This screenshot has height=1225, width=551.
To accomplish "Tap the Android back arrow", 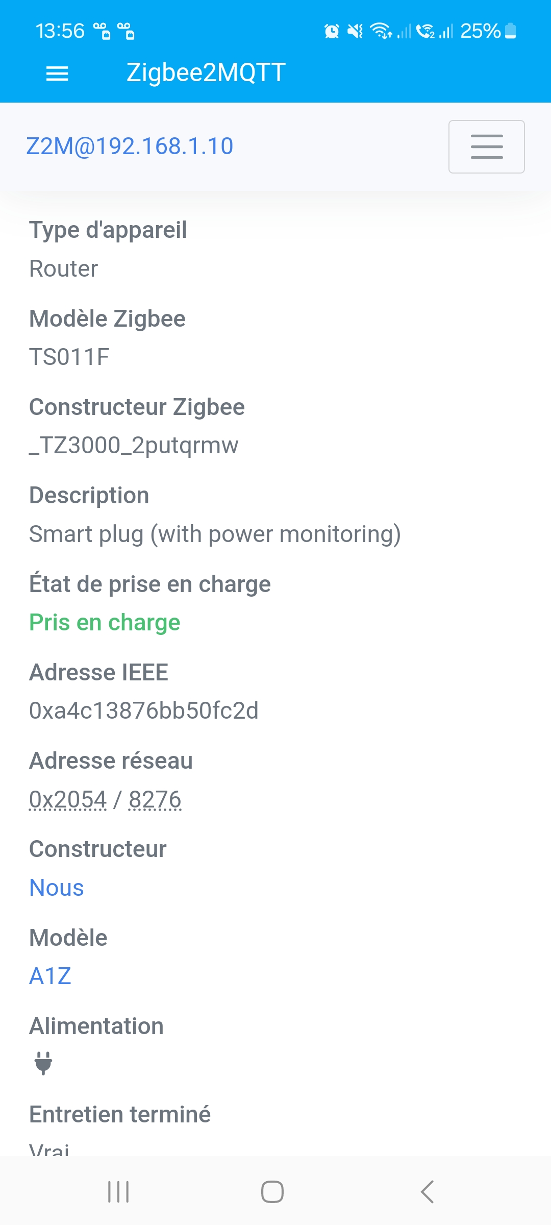I will point(427,1192).
